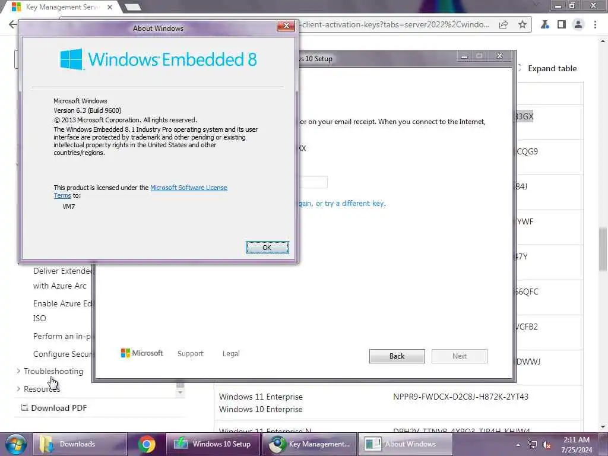Switch to About Windows taskbar button
The height and width of the screenshot is (456, 608).
405,444
